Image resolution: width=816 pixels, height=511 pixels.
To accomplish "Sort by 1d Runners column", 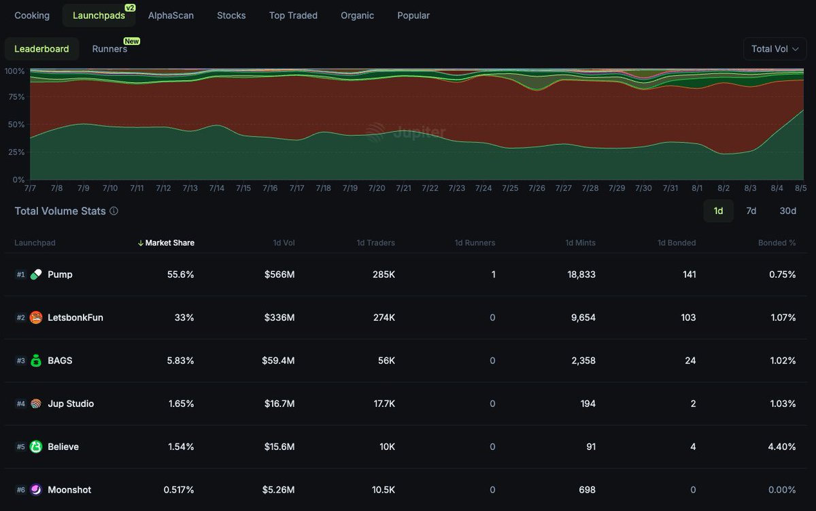I will pyautogui.click(x=475, y=243).
